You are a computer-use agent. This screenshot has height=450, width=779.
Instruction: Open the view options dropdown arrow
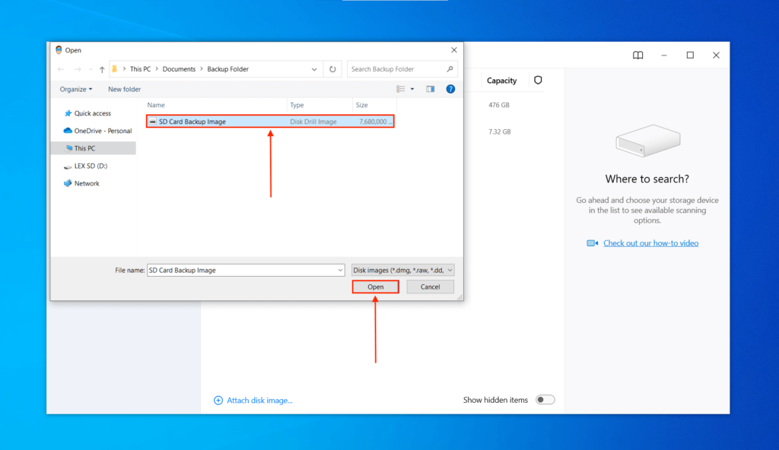414,89
